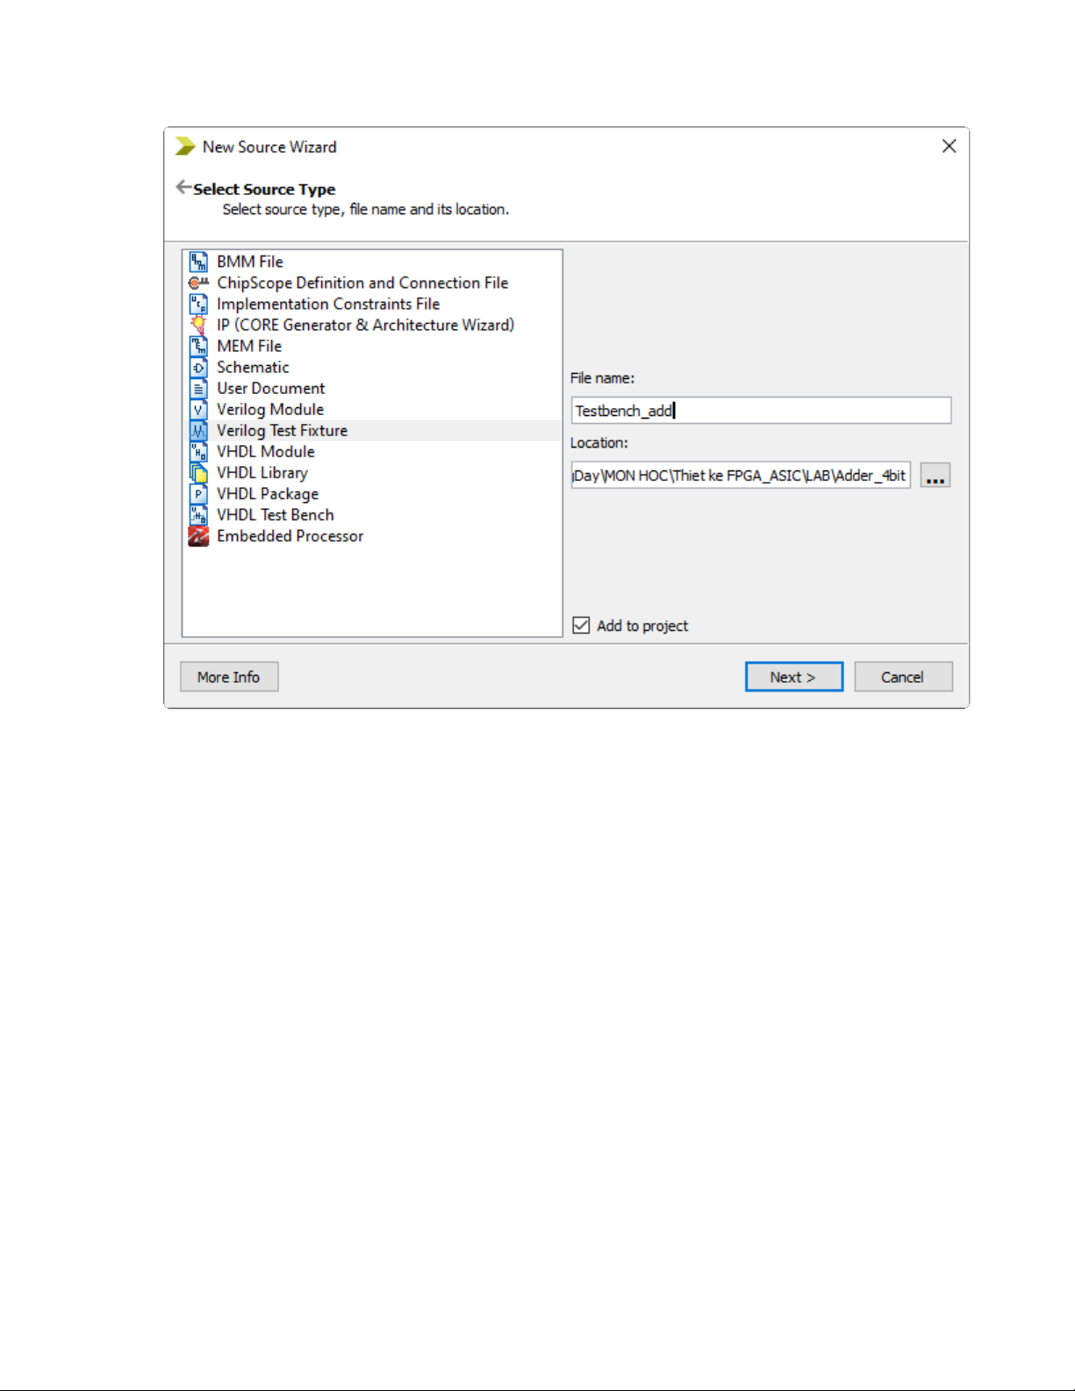Toggle the Add to project checkbox
This screenshot has height=1391, width=1075.
[581, 625]
